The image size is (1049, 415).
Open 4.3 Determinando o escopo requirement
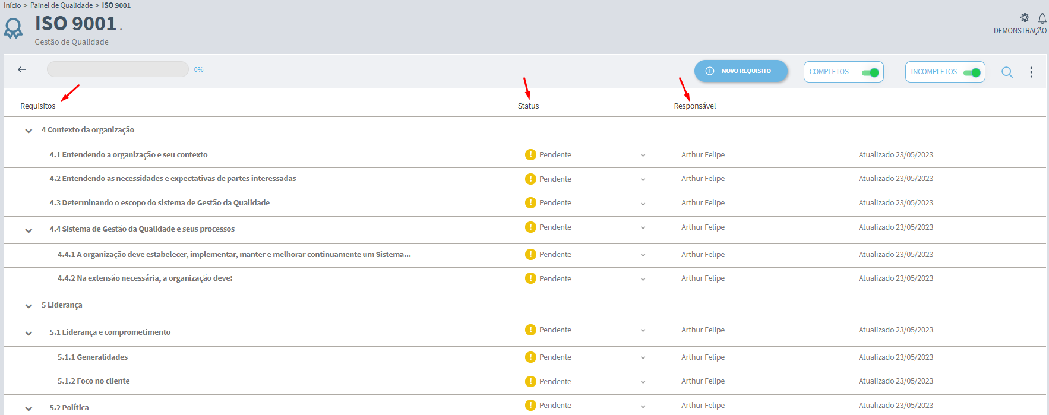159,203
